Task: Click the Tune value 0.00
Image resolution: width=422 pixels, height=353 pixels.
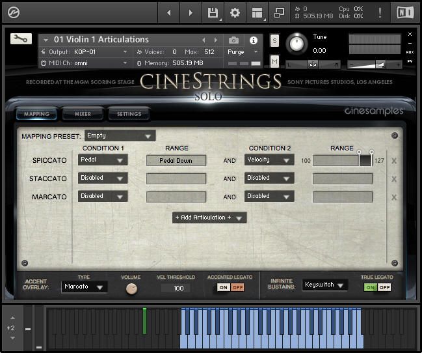Action: coord(319,50)
